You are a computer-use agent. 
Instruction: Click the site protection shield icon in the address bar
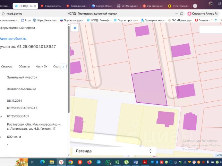(x=3, y=14)
